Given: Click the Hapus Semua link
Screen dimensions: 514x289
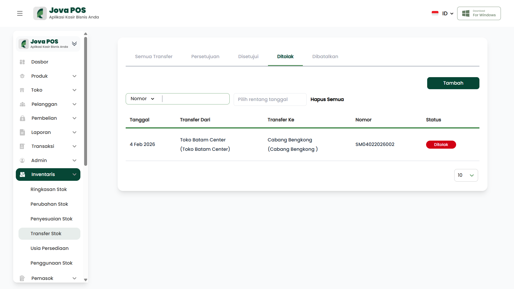Looking at the screenshot, I should [327, 99].
